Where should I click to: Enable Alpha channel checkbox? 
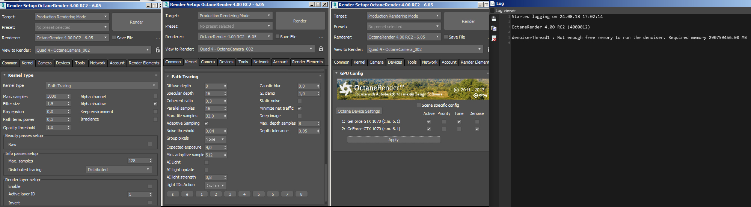coord(155,96)
